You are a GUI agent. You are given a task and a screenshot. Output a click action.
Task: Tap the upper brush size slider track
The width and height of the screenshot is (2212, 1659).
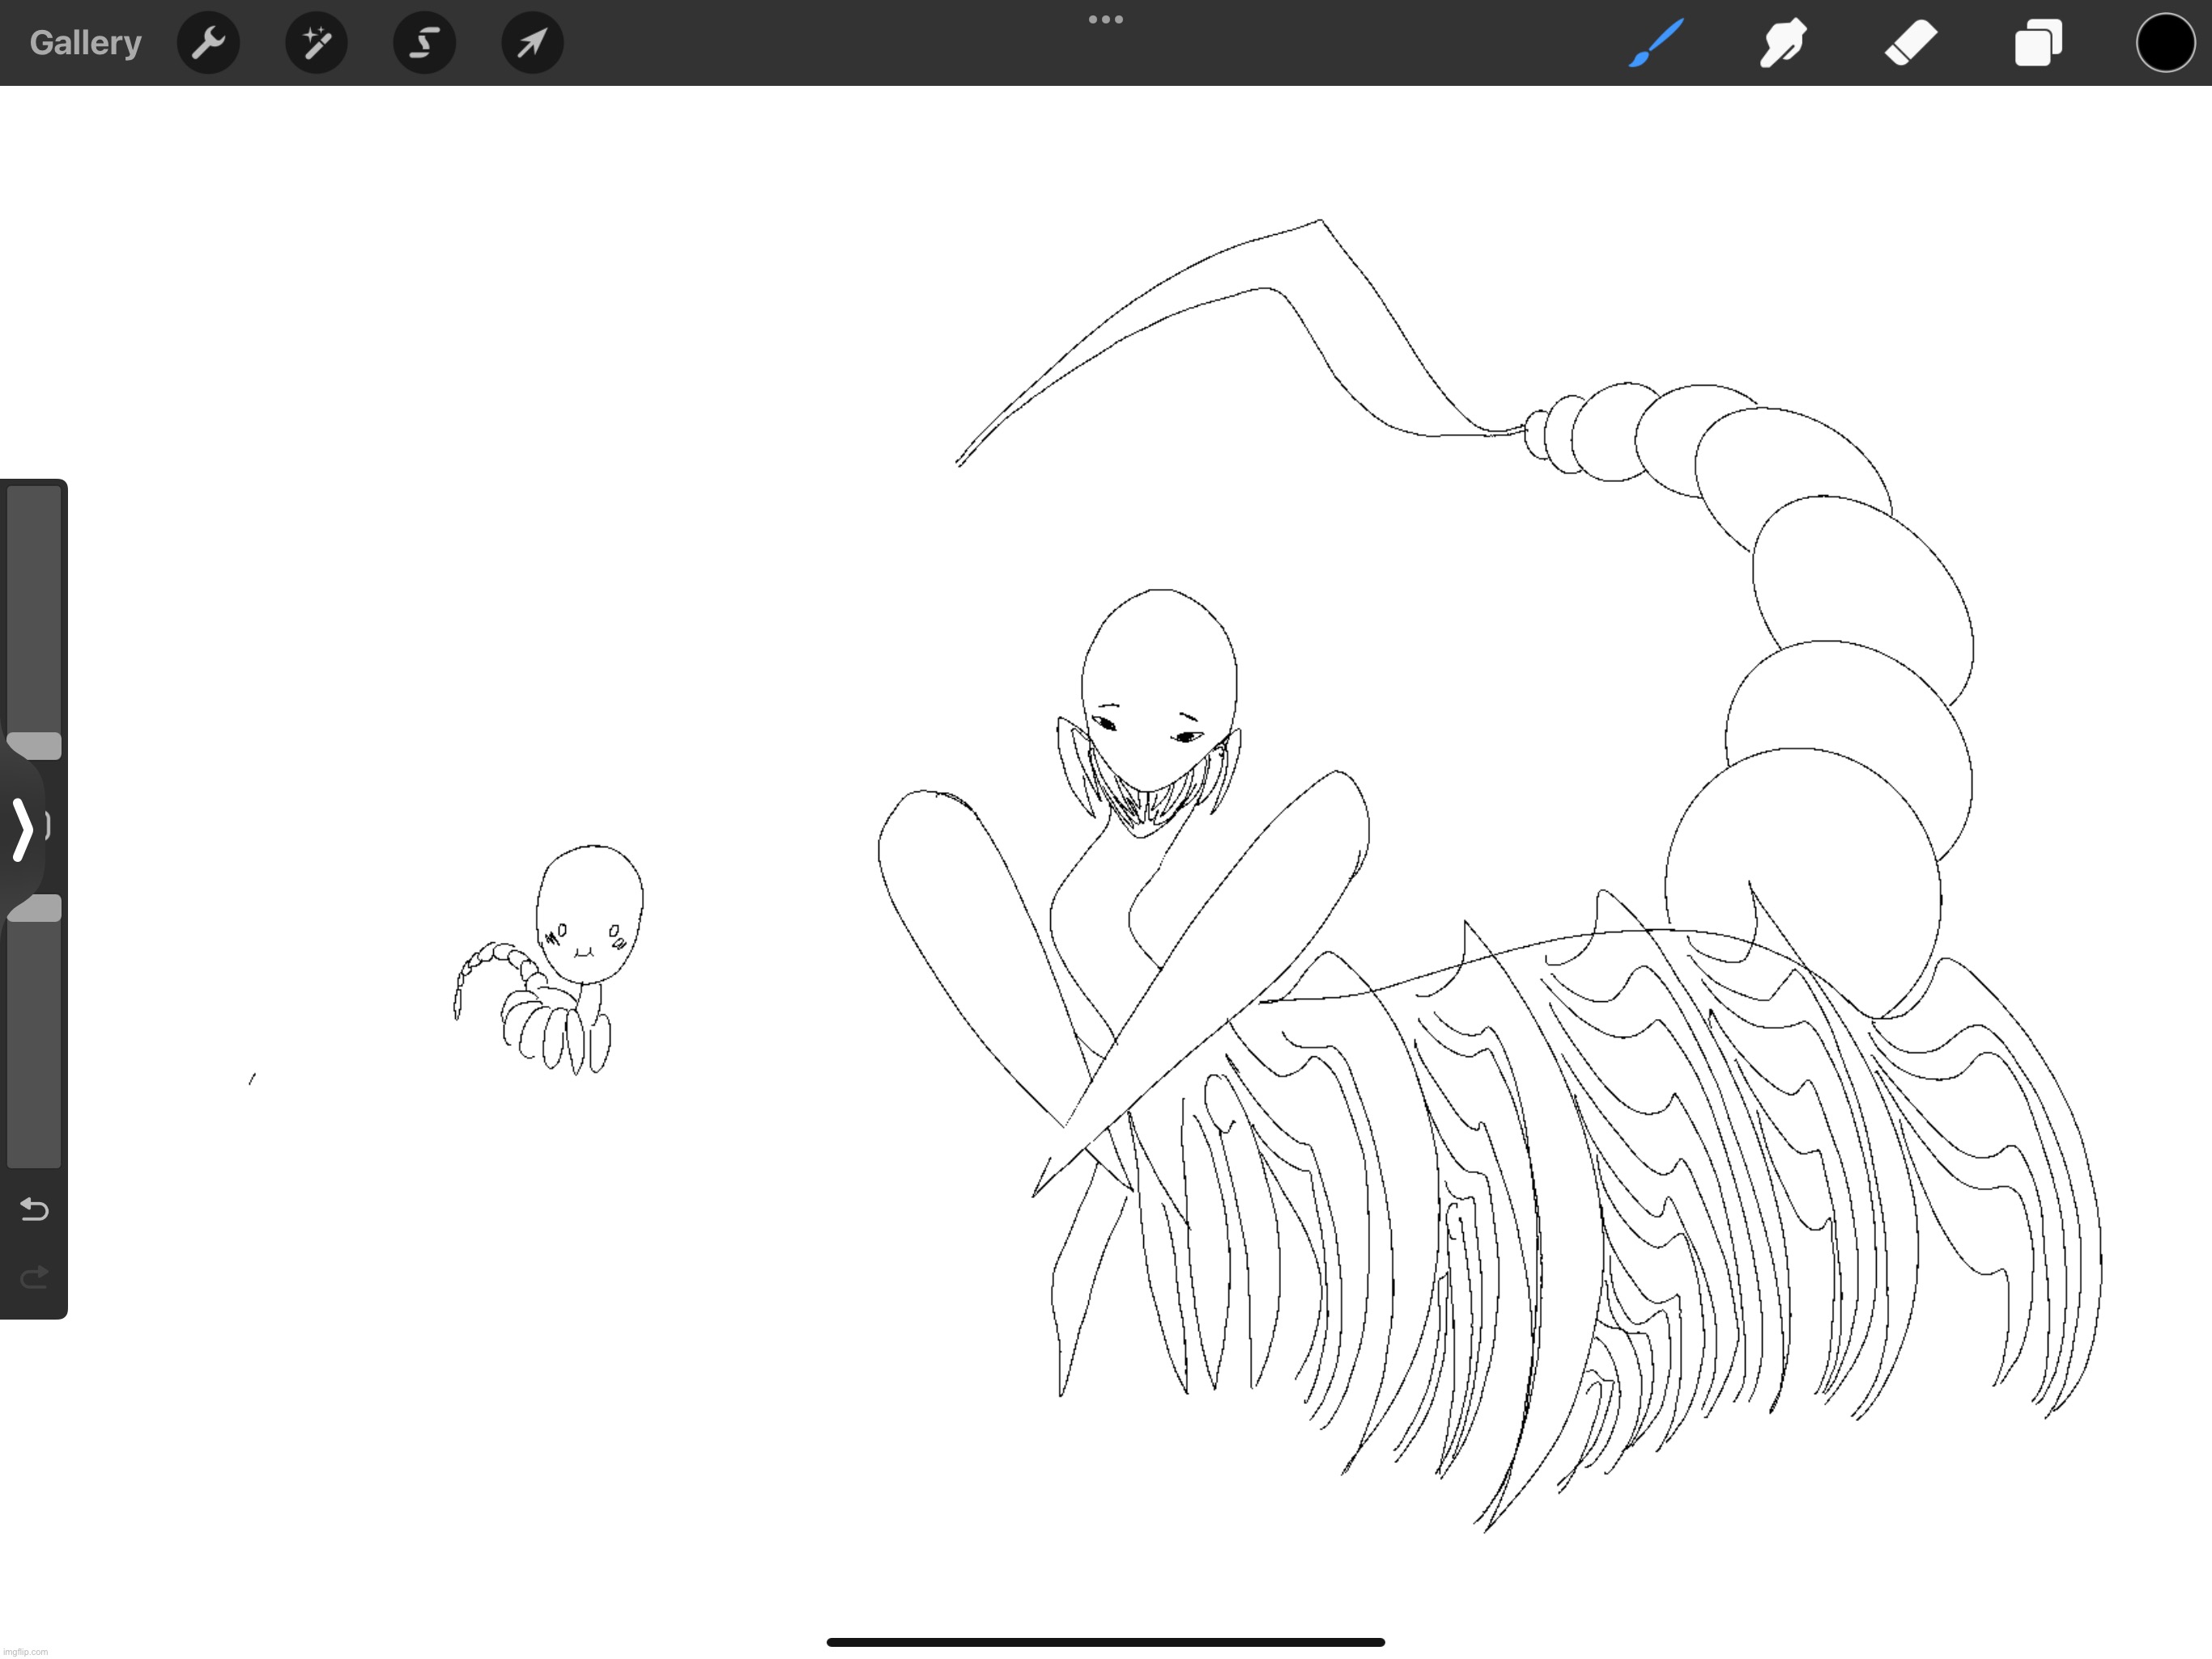tap(35, 610)
